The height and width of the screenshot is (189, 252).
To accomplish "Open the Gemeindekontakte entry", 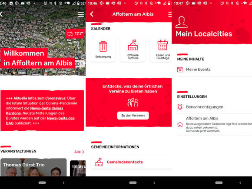I will pos(131,162).
